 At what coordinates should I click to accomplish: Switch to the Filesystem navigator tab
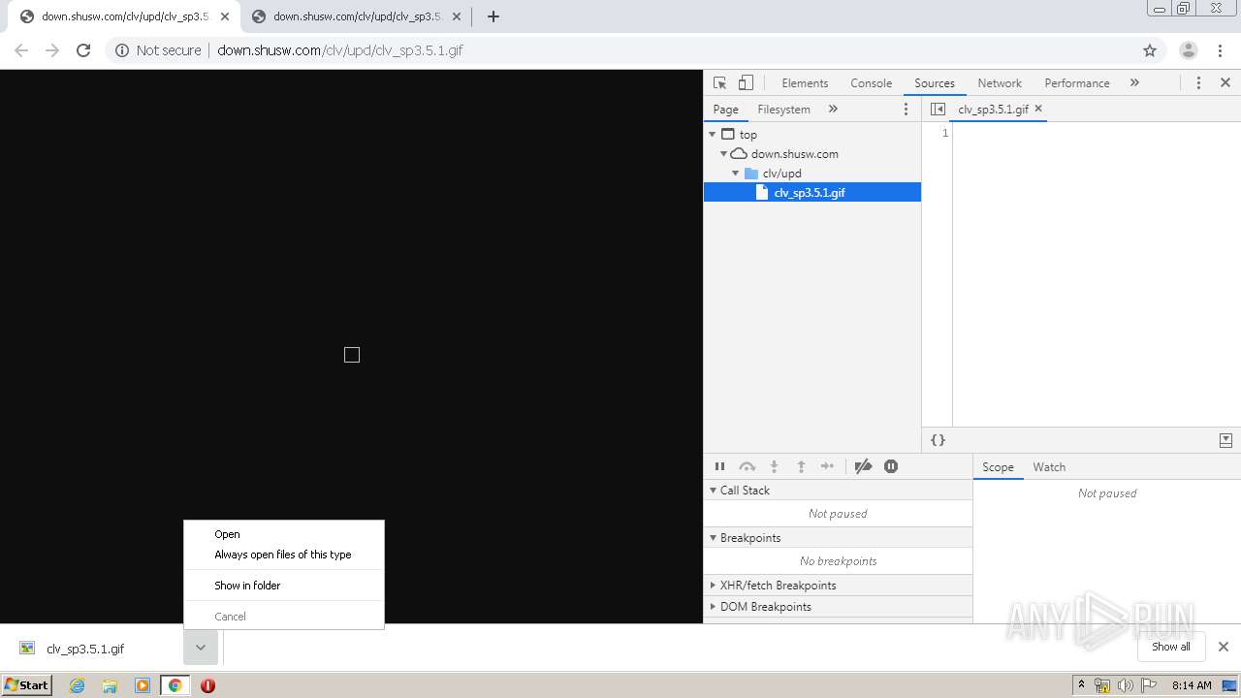[x=783, y=110]
